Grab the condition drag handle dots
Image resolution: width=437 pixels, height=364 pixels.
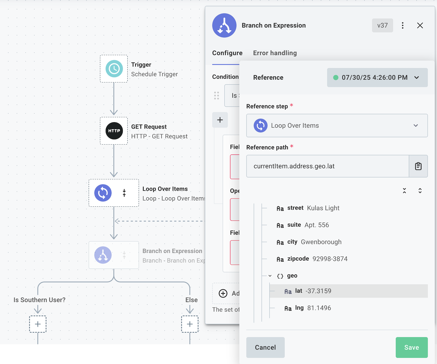pos(217,96)
